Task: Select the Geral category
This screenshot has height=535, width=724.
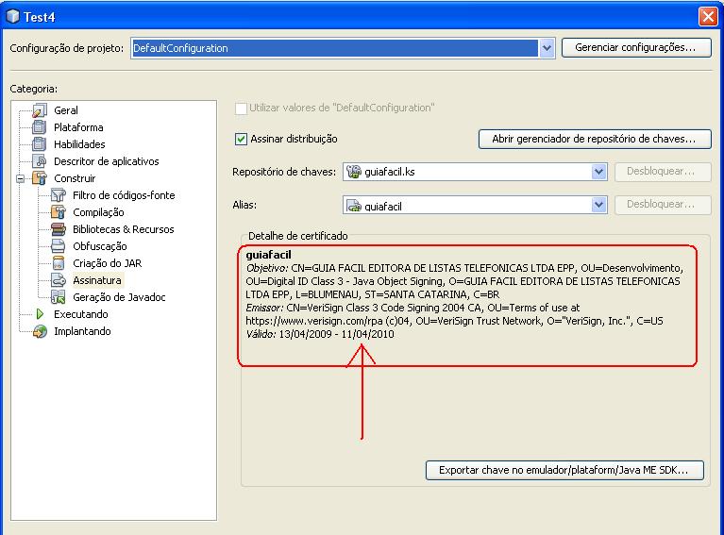Action: [66, 110]
